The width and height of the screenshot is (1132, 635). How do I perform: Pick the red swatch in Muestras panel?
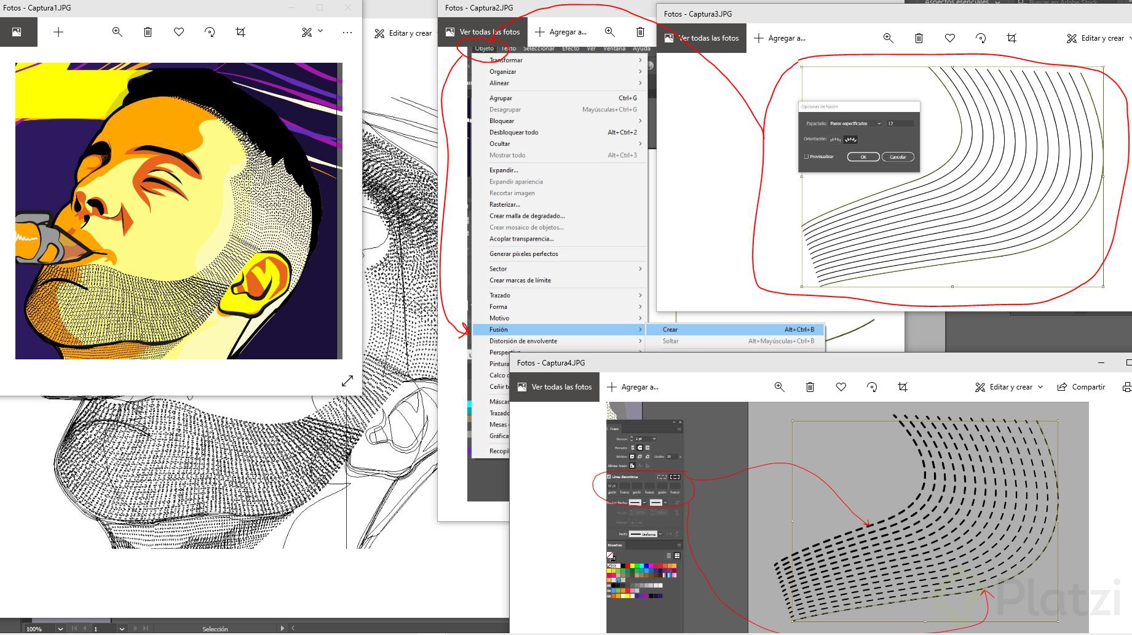(628, 565)
